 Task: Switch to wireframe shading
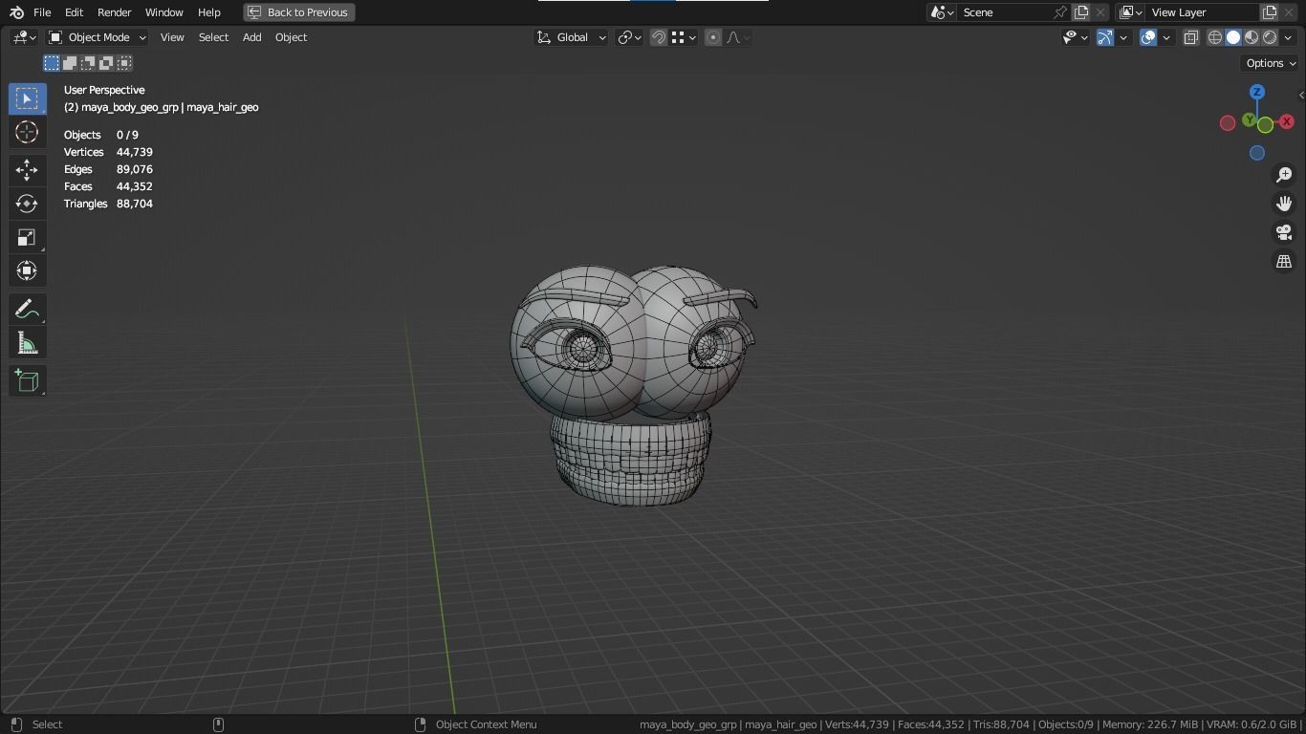pyautogui.click(x=1215, y=37)
